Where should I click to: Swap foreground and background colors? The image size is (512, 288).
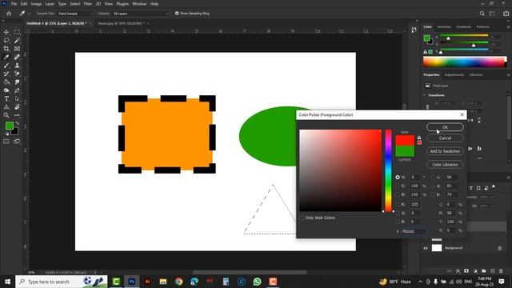[x=17, y=123]
